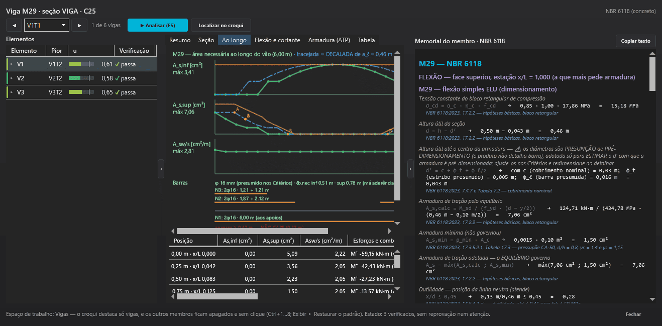Sort by the Verificação column header
Viewport: 662px width, 326px height.
coord(135,51)
